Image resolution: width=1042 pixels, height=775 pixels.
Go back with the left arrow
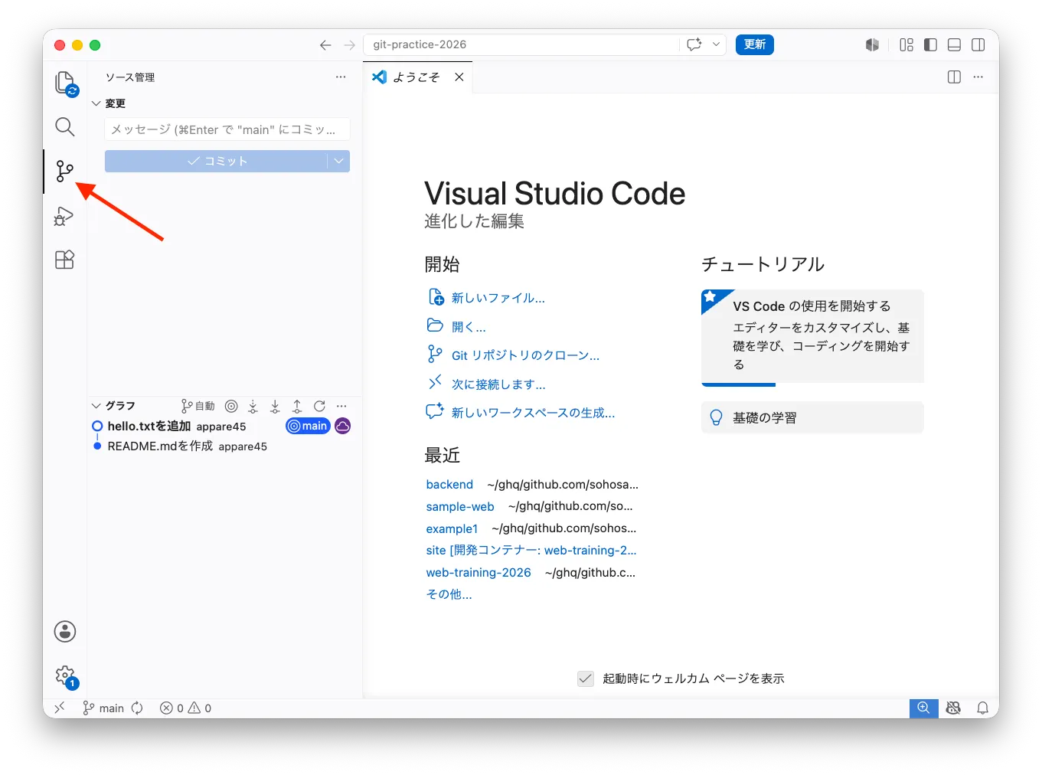coord(325,45)
